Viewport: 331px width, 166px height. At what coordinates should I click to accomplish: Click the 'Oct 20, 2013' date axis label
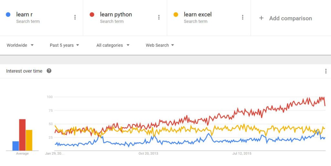(x=148, y=153)
